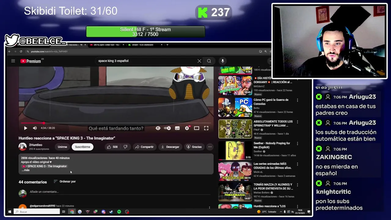Screen dimensions: 391x220
Task: Go to YouTube Premium home logo
Action: click(x=31, y=61)
